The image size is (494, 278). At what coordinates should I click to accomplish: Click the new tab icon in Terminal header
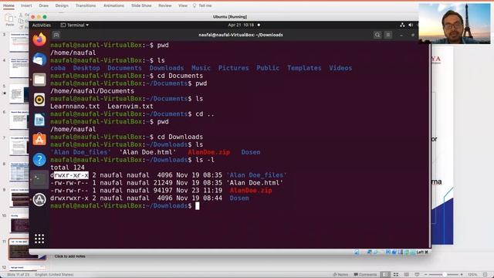[x=56, y=35]
